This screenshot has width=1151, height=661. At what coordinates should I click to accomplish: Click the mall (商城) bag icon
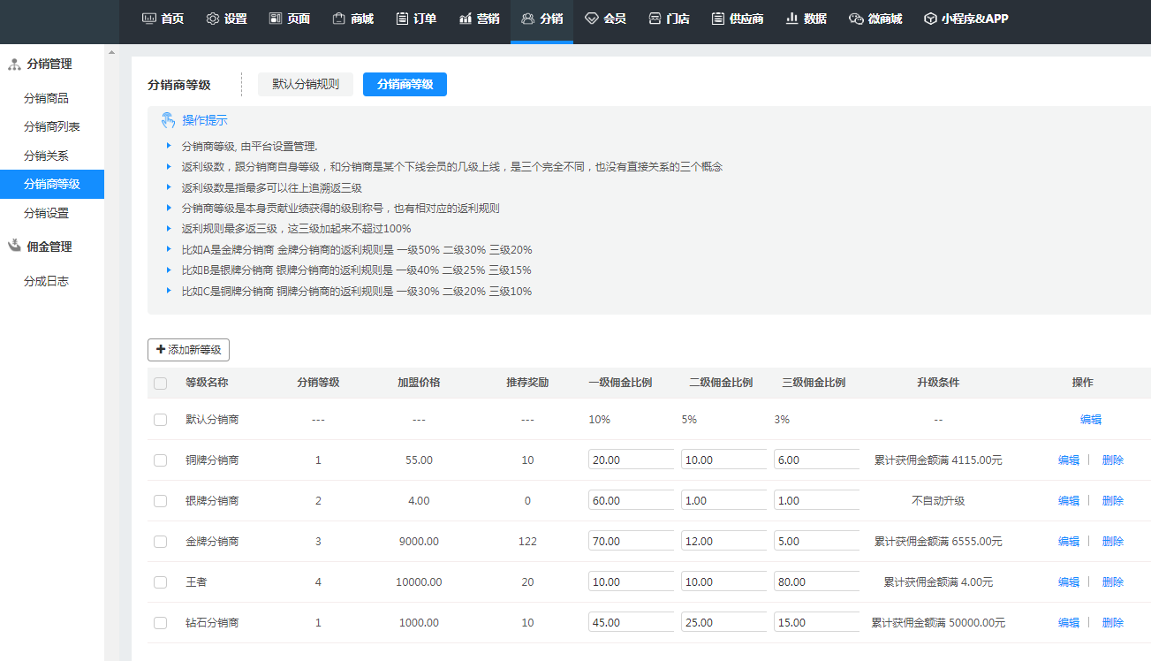click(338, 19)
